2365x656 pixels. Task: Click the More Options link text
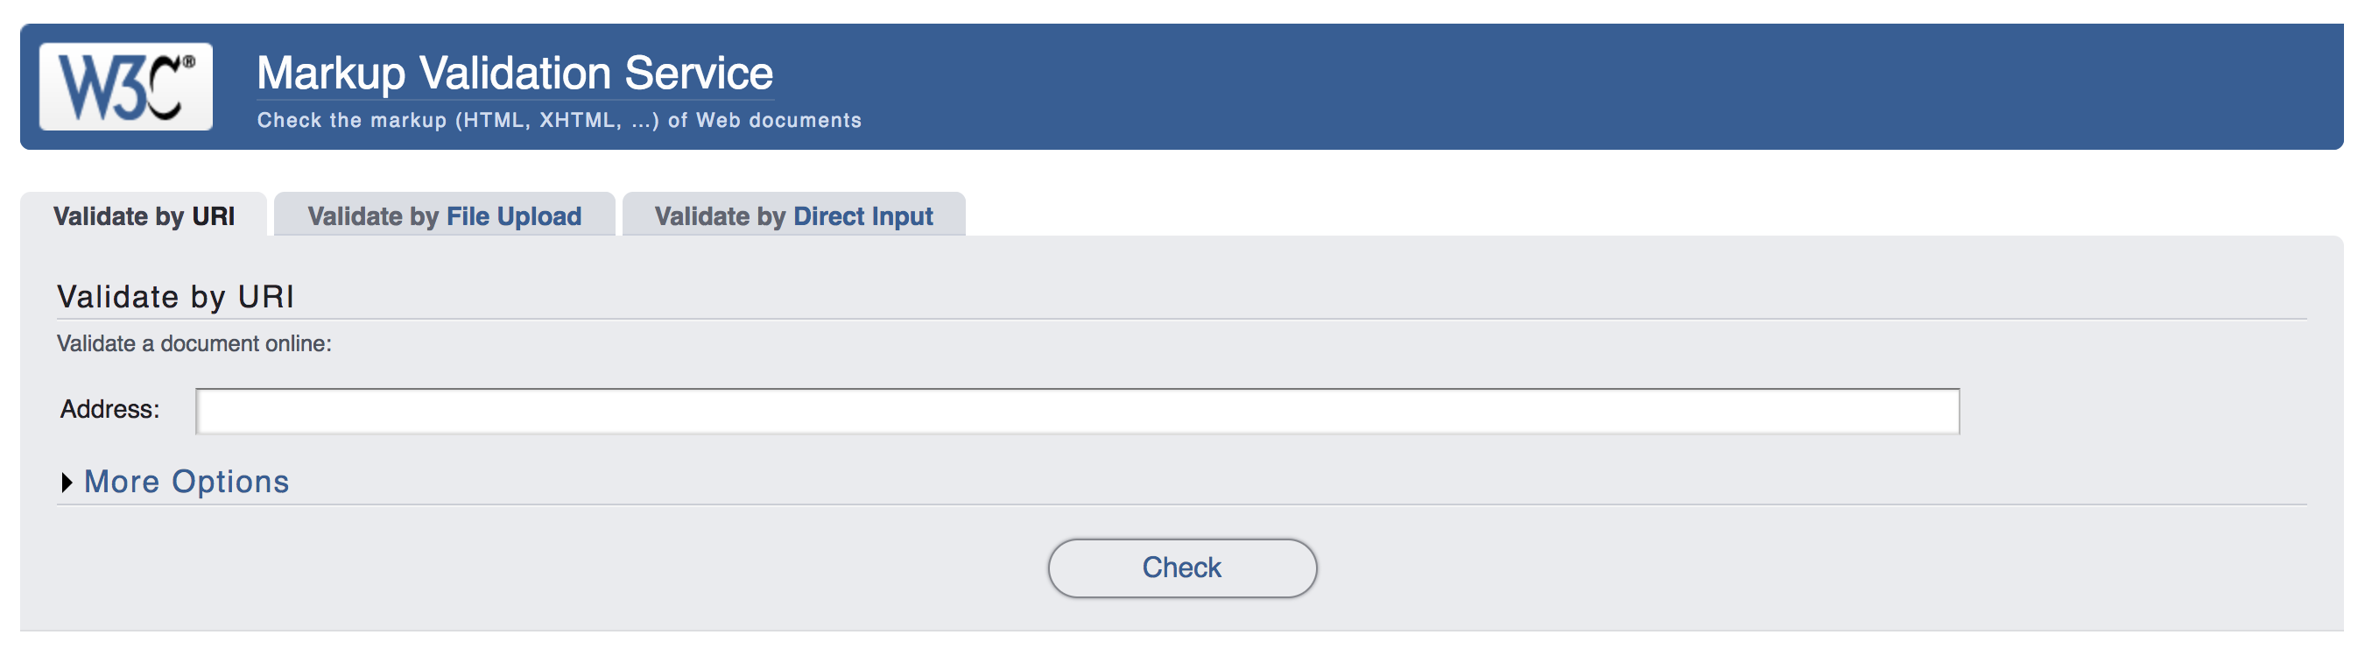(x=187, y=482)
